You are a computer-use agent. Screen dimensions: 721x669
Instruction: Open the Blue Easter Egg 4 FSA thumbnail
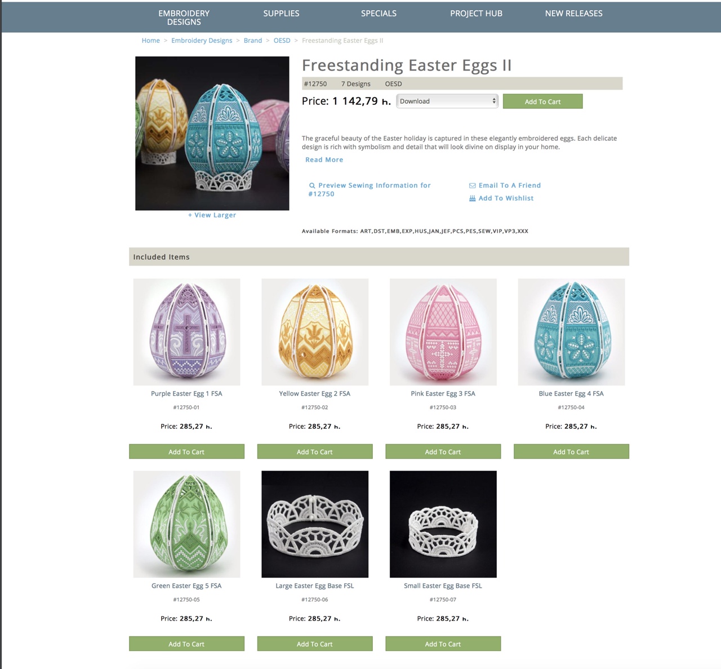(571, 332)
